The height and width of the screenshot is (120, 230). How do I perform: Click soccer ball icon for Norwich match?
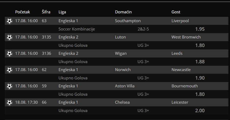[10, 70]
